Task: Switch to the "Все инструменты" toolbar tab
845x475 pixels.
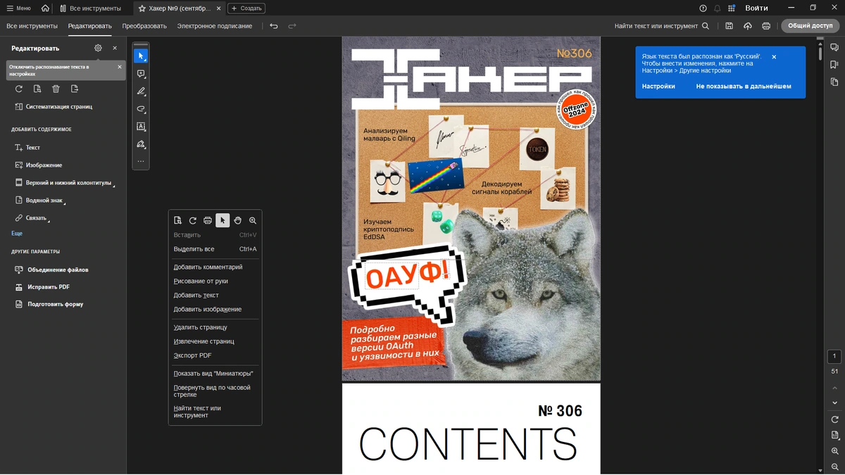Action: [x=32, y=26]
